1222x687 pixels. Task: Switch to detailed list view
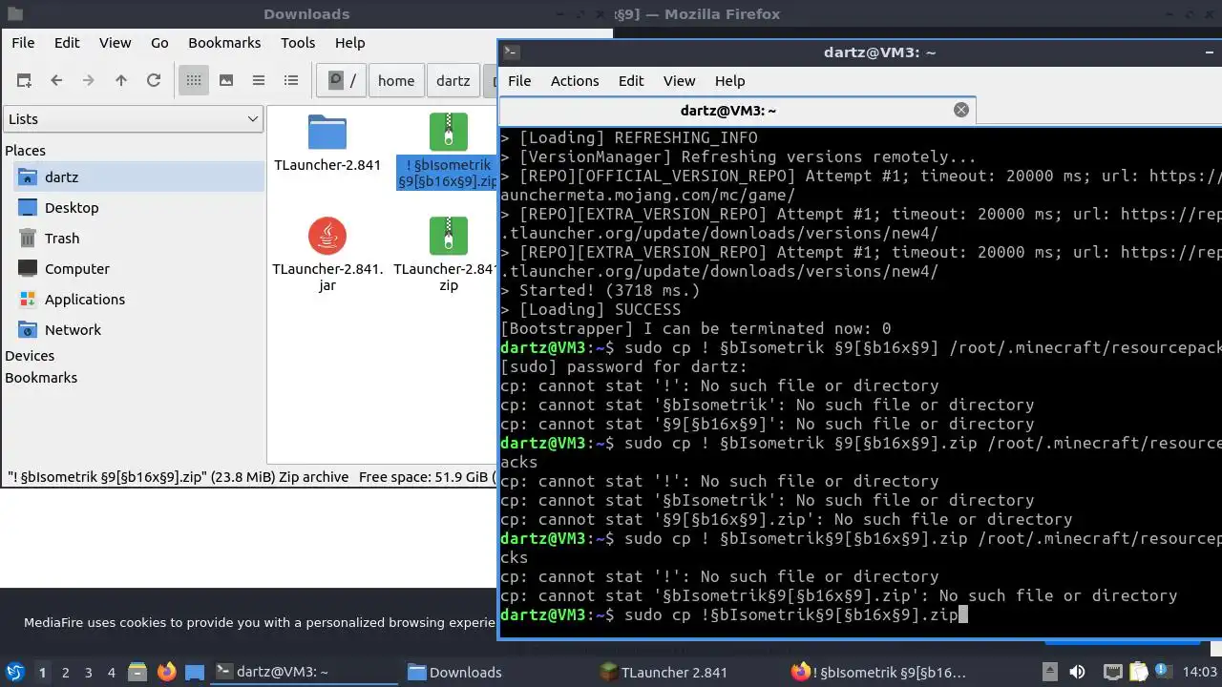tap(291, 81)
